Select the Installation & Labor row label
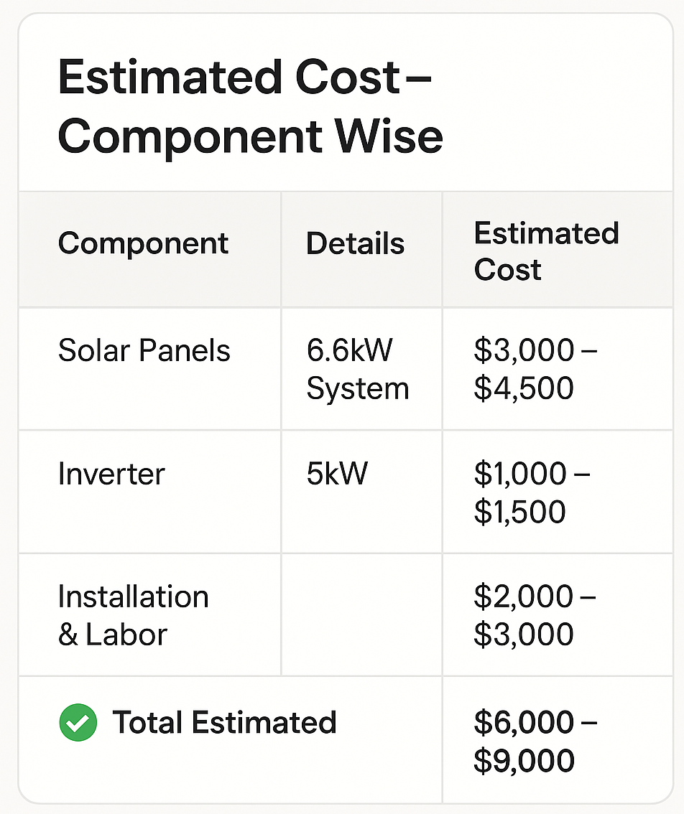 pos(133,615)
